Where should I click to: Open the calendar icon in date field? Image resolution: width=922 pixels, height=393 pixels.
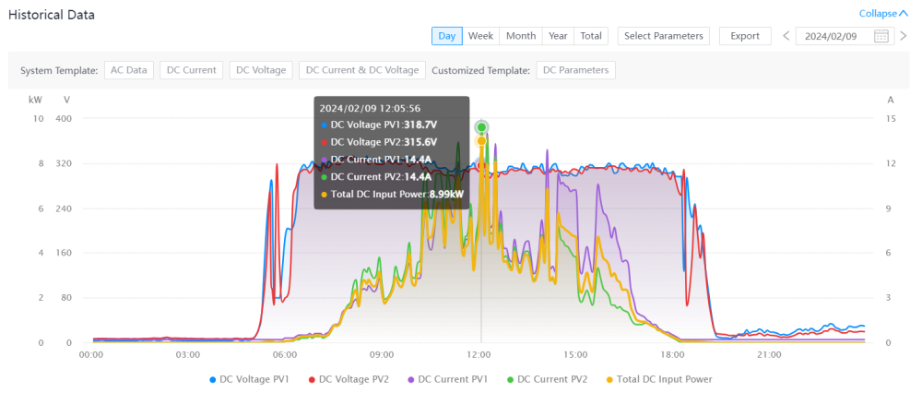(881, 36)
